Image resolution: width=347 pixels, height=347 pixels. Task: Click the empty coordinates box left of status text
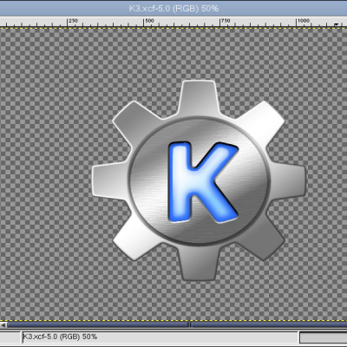tap(10, 337)
